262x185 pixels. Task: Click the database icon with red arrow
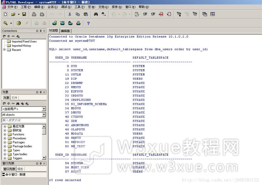click(78, 23)
